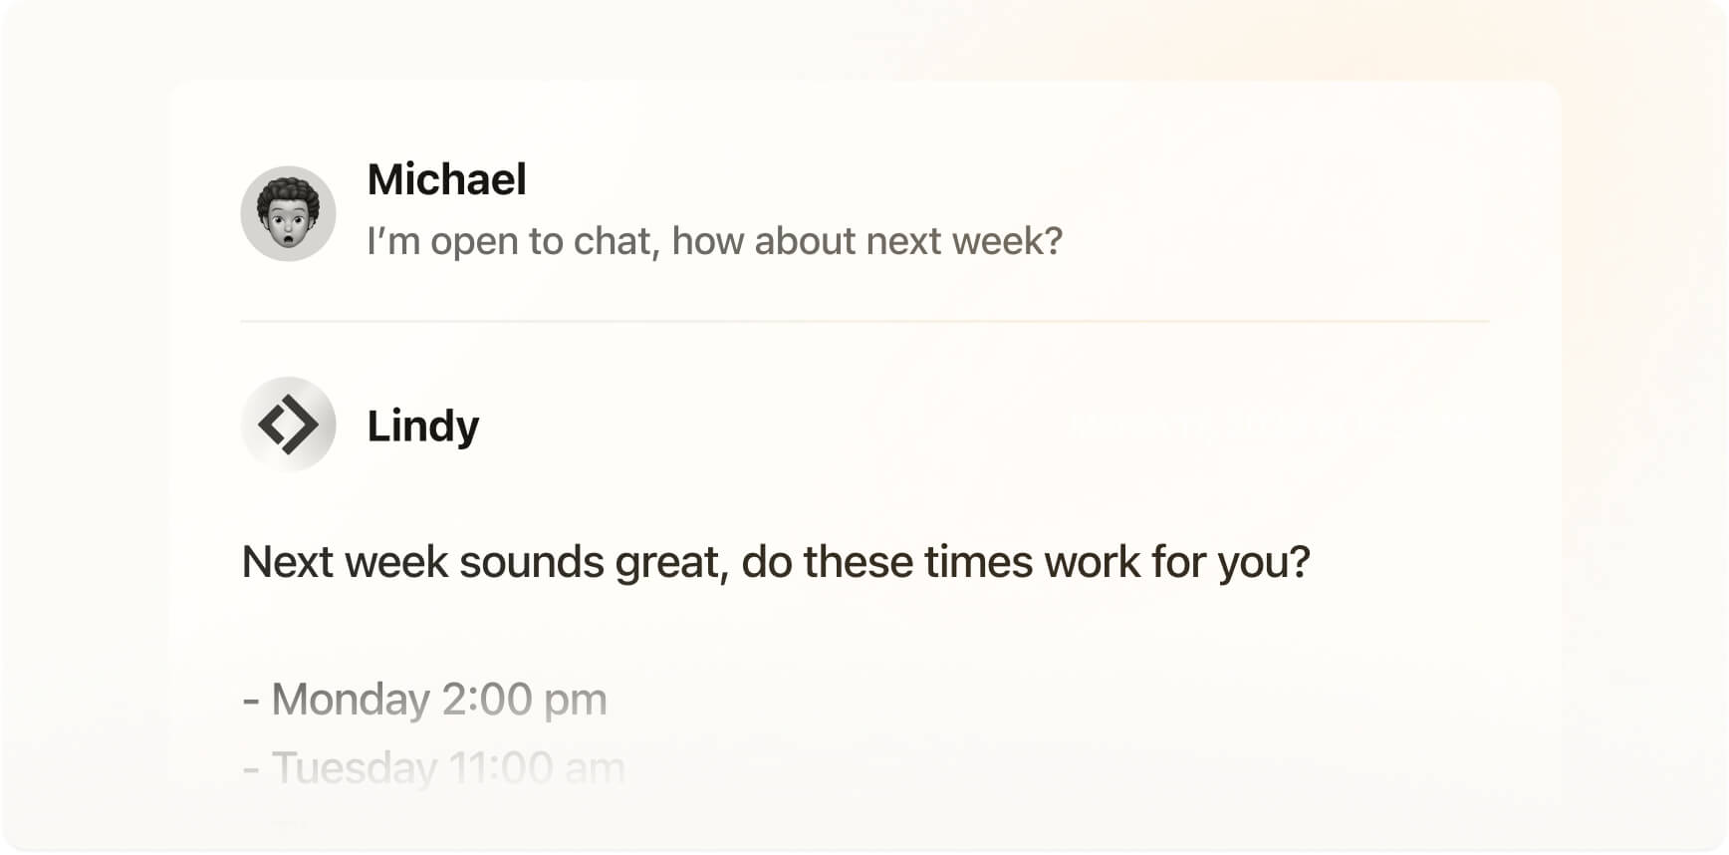
Task: Click the word "Monday" in the time list
Action: coord(351,700)
